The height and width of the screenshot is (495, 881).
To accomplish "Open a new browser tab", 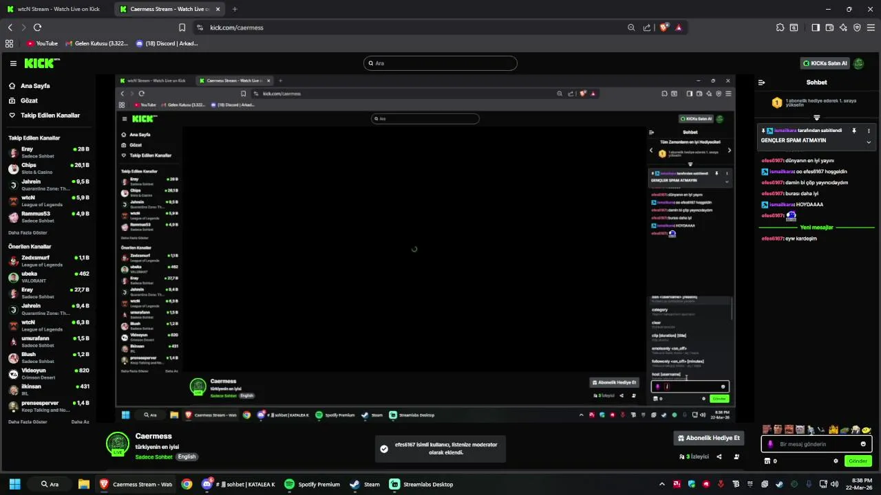I will click(x=235, y=9).
